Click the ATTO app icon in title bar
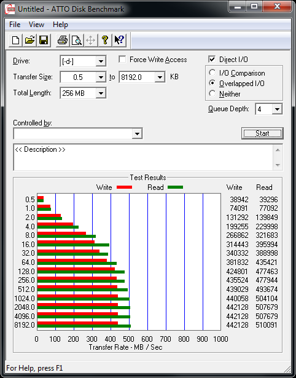This screenshot has height=378, width=296. point(10,9)
